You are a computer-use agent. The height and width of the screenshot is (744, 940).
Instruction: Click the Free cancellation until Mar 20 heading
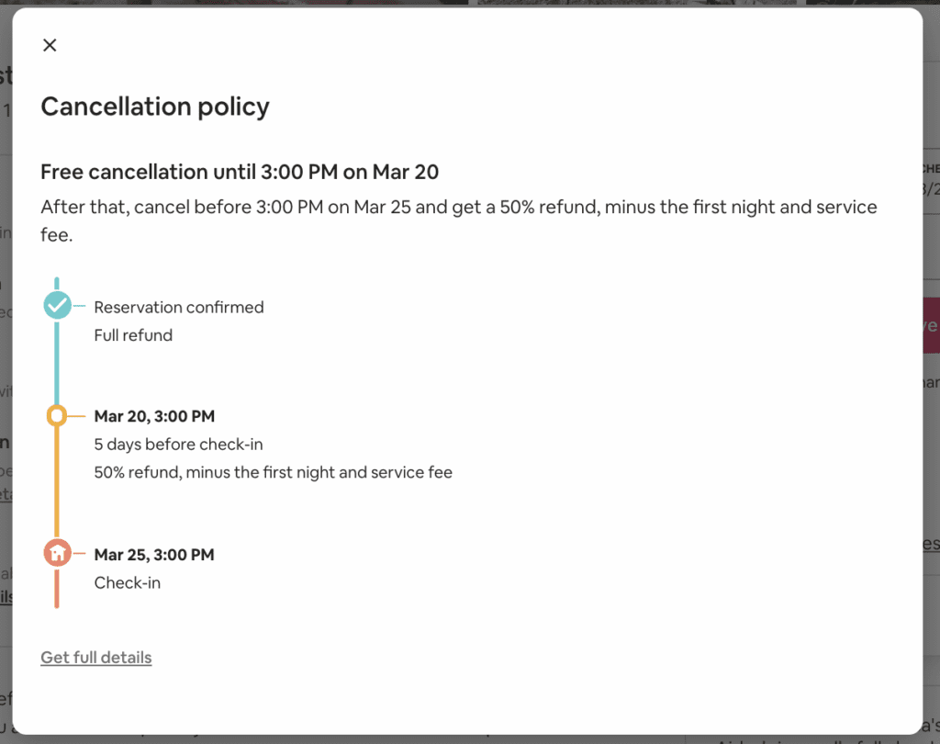pos(239,172)
